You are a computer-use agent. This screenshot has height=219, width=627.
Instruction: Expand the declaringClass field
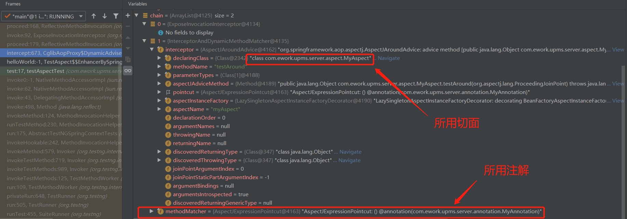159,58
